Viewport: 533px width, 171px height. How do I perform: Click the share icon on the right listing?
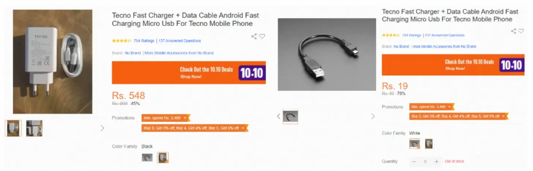click(513, 31)
